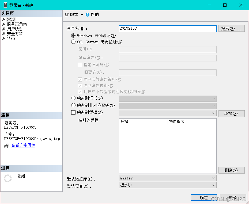The image size is (249, 204).
Task: Click the wrench icon beside 用户映射
Action: tap(4, 29)
